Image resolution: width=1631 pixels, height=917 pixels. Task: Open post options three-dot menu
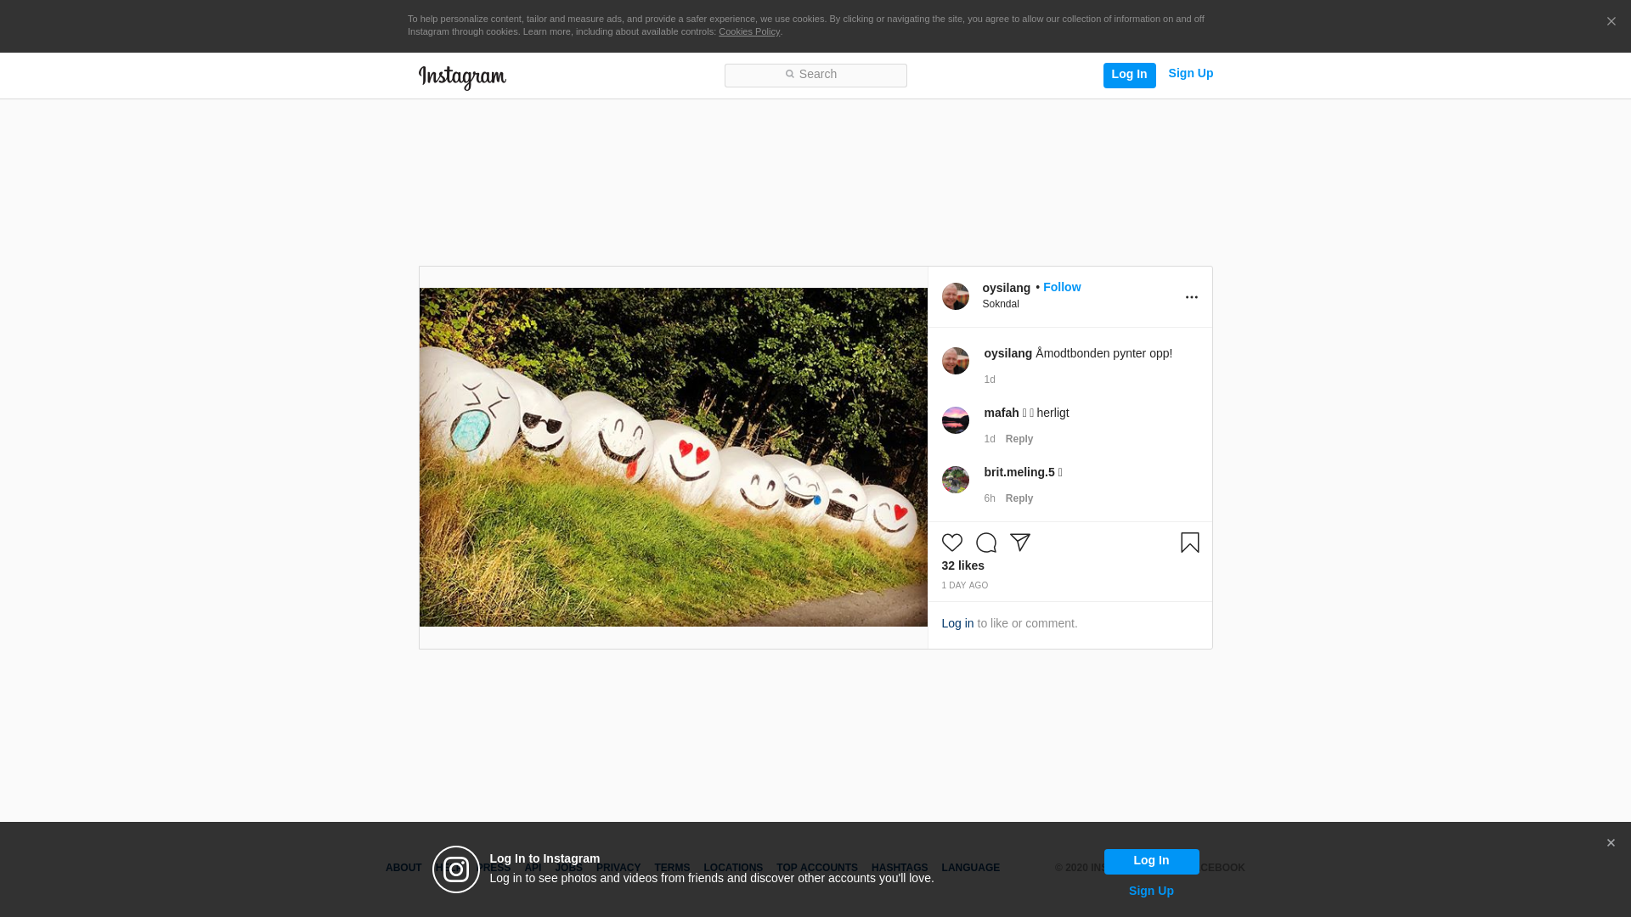pyautogui.click(x=1192, y=297)
